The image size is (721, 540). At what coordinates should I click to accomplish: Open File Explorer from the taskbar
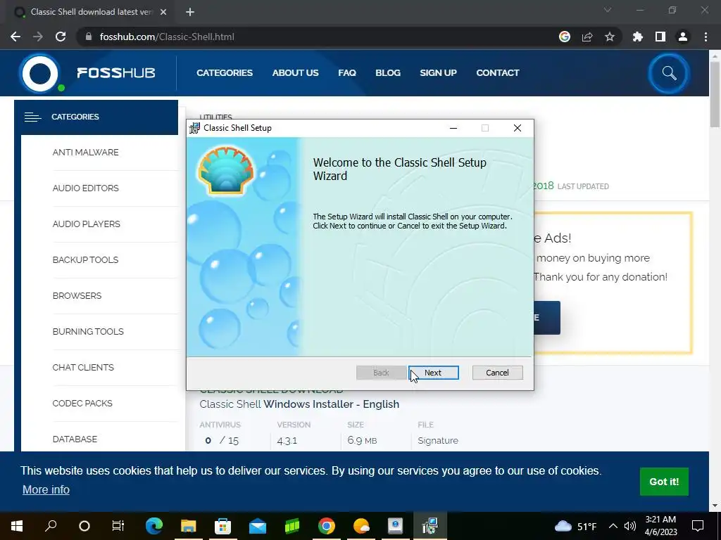(x=189, y=526)
